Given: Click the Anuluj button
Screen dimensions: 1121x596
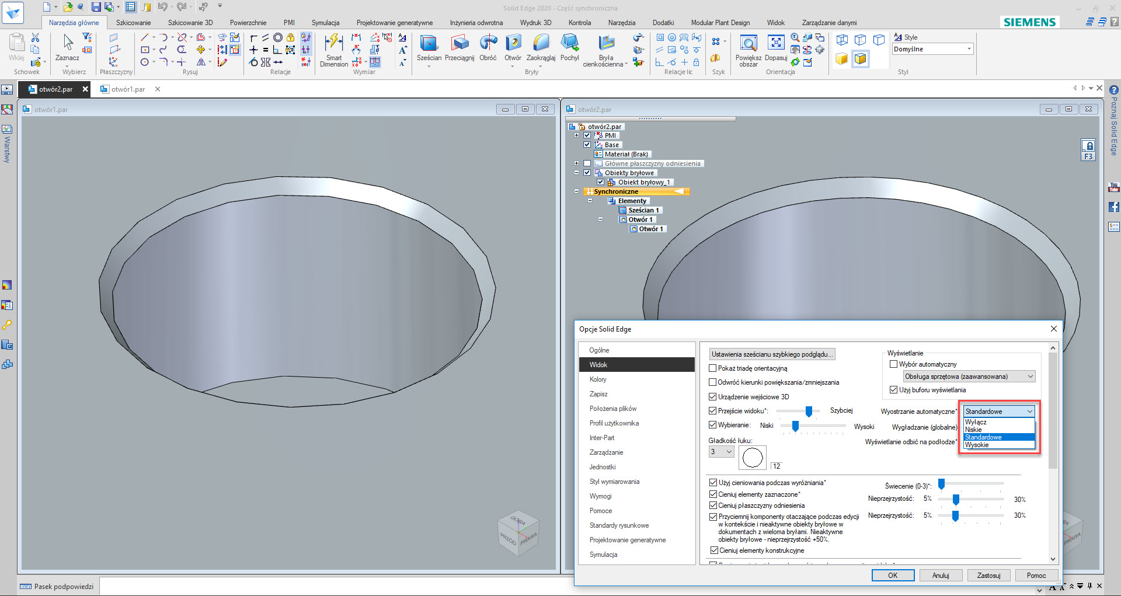Looking at the screenshot, I should click(941, 576).
